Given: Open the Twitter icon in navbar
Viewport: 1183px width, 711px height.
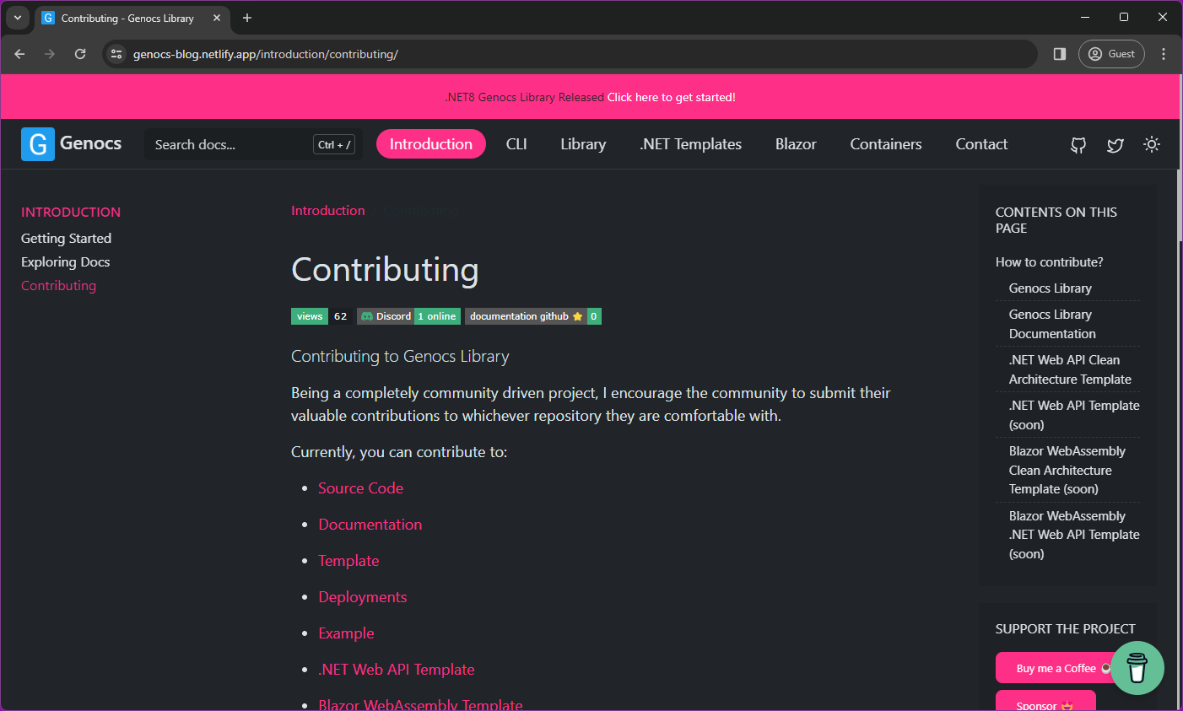Looking at the screenshot, I should pos(1115,145).
